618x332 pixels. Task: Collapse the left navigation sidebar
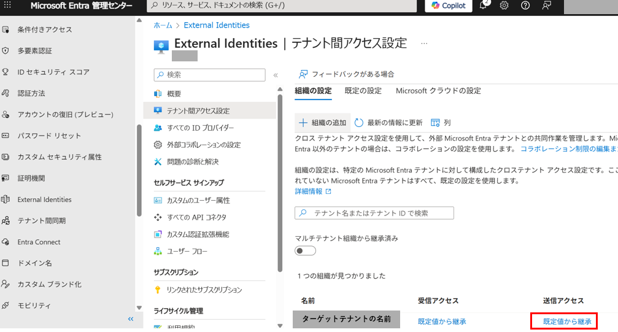[131, 319]
